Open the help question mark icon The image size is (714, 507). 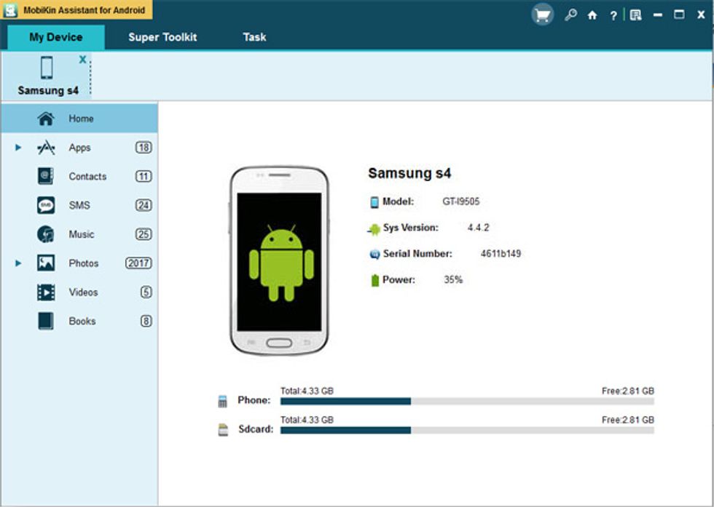coord(613,15)
